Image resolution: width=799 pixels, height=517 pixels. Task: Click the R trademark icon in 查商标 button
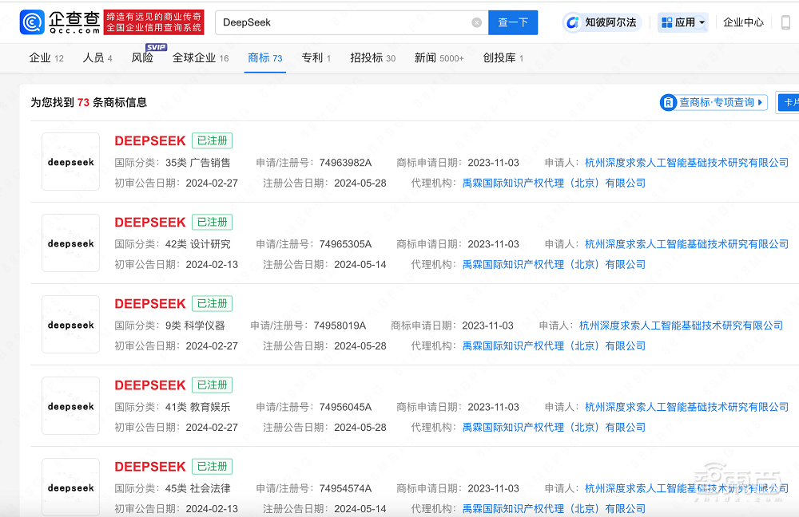coord(668,102)
